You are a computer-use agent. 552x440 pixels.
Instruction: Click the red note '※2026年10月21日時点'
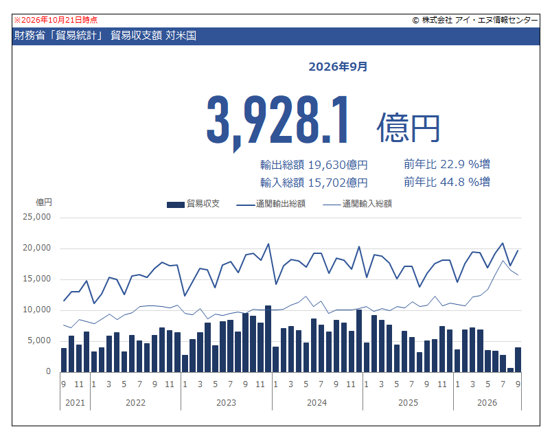pos(56,20)
